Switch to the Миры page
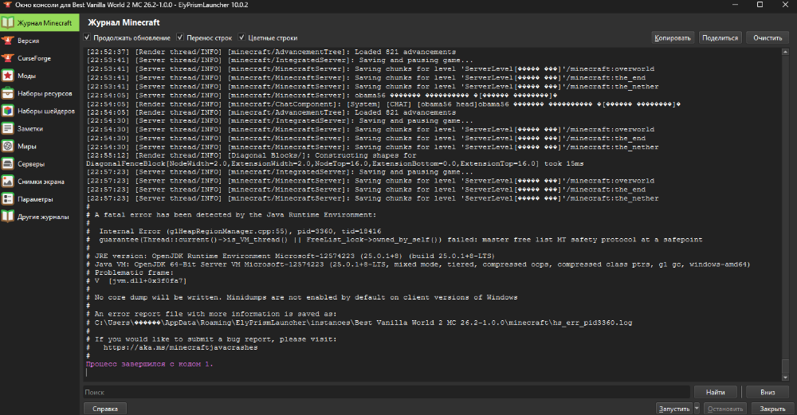 tap(40, 147)
